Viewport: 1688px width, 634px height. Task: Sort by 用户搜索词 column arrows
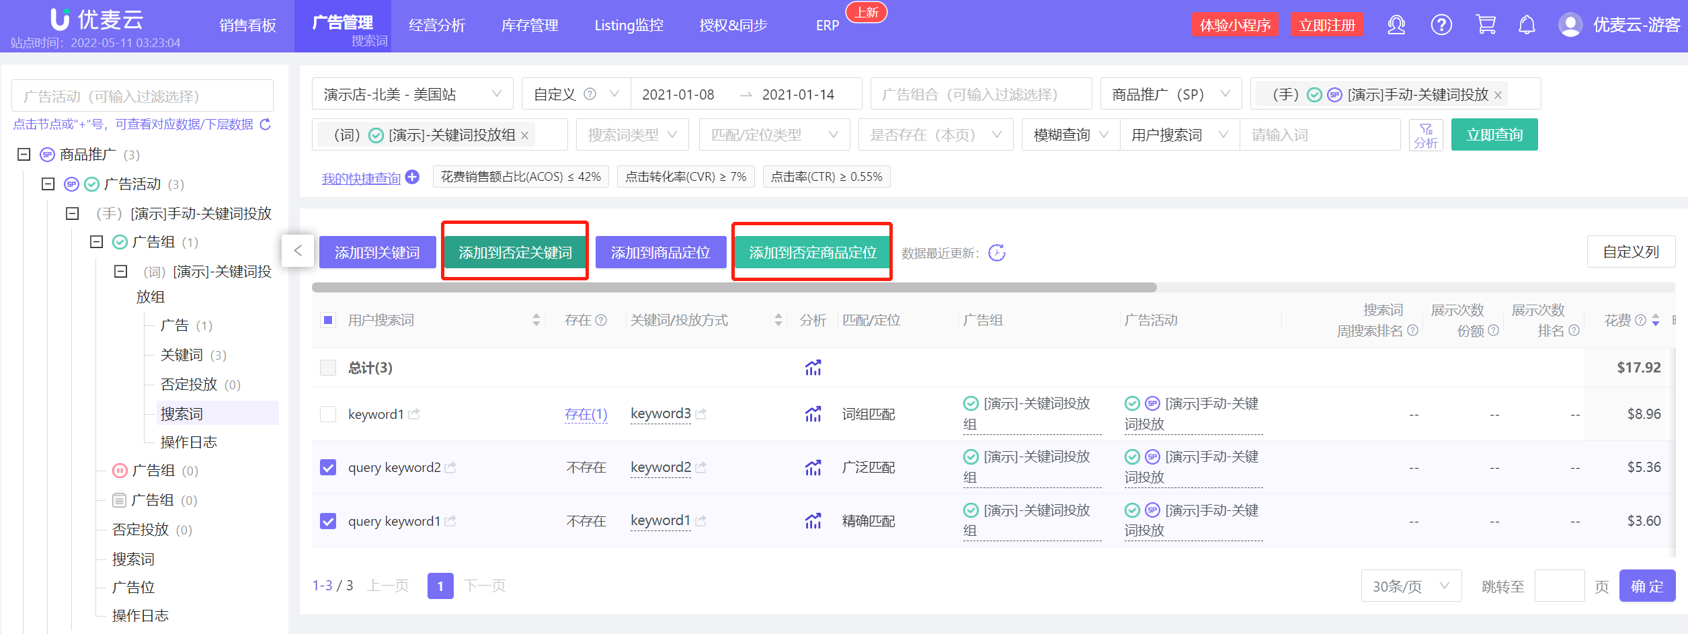tap(536, 320)
